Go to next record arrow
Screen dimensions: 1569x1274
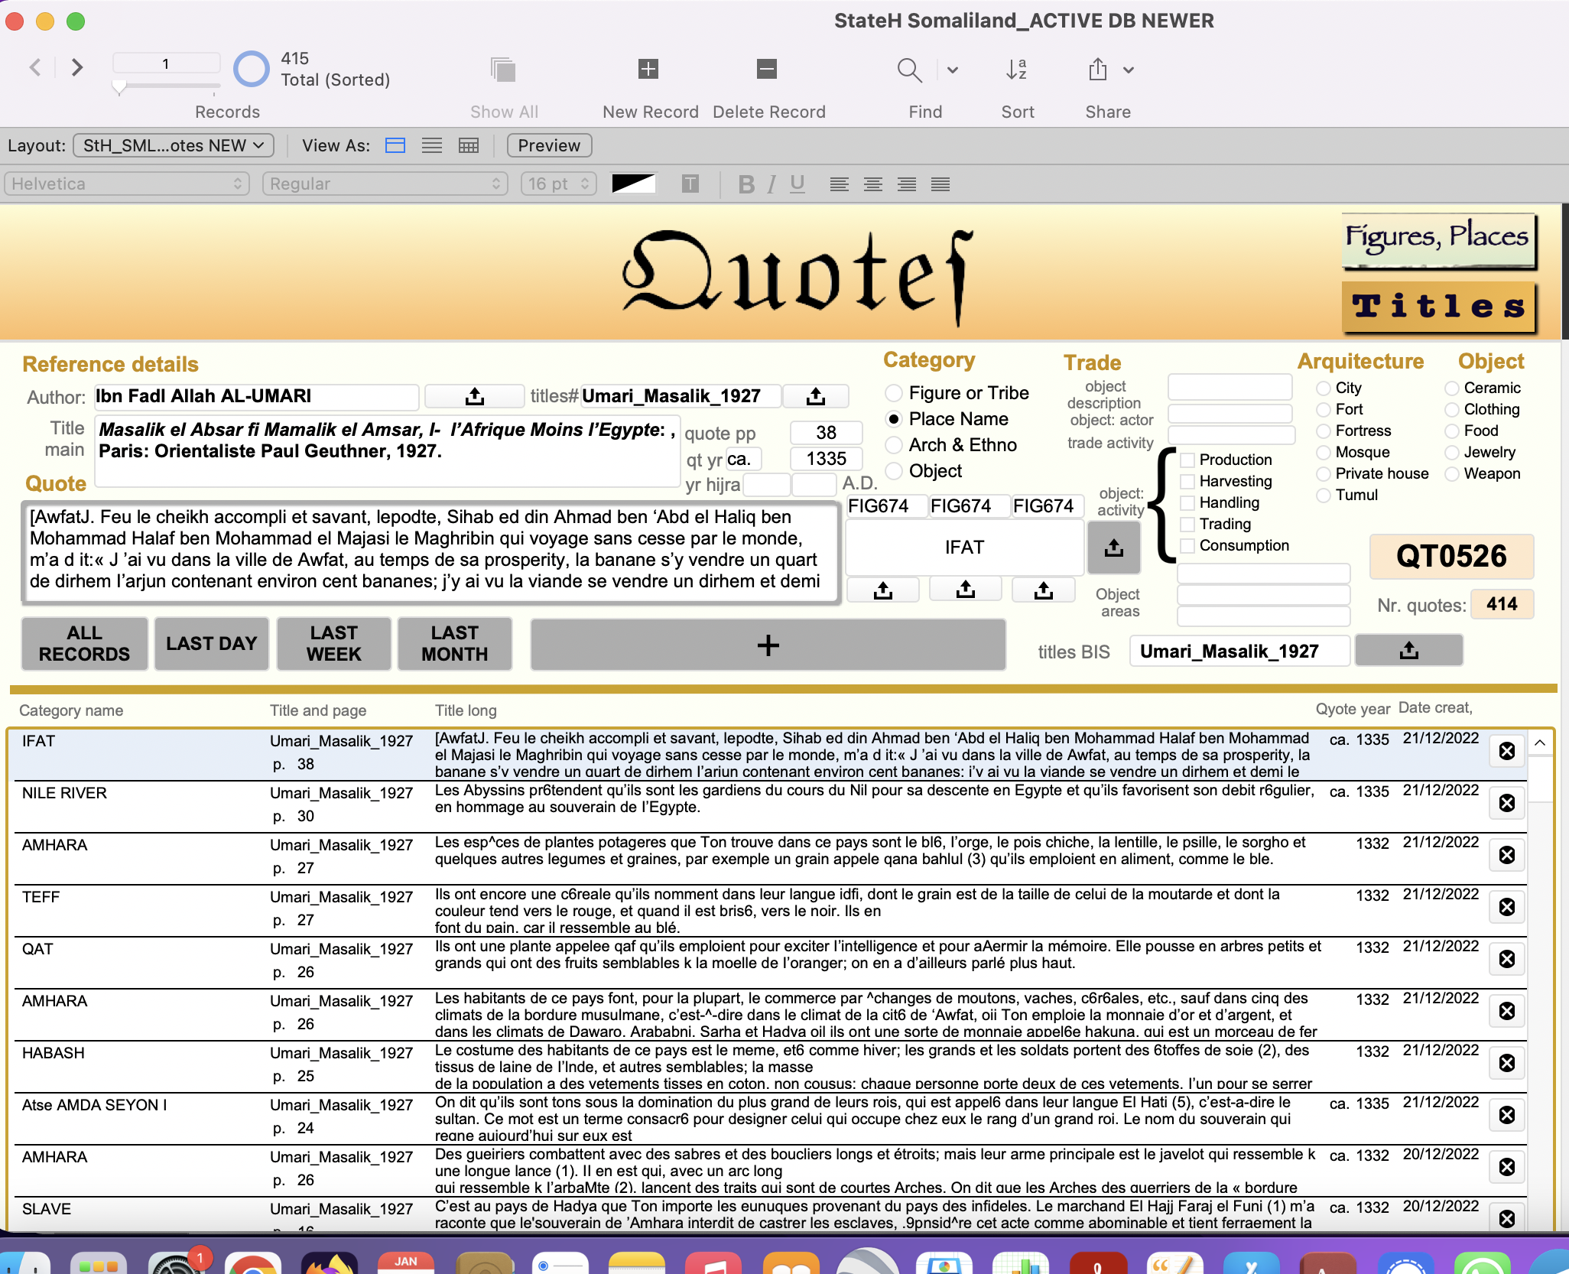[x=76, y=67]
